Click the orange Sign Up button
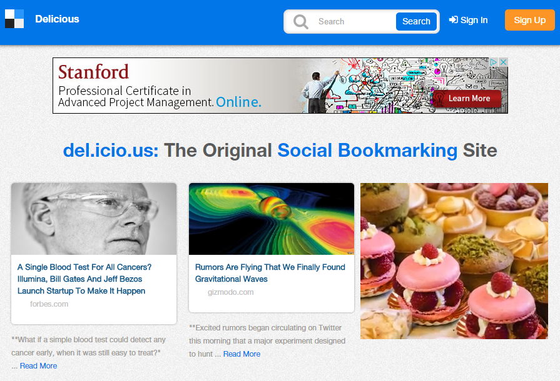Viewport: 560px width, 381px height. 529,20
